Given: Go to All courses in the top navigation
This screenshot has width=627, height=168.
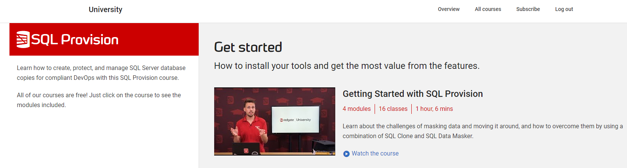Looking at the screenshot, I should (x=488, y=9).
